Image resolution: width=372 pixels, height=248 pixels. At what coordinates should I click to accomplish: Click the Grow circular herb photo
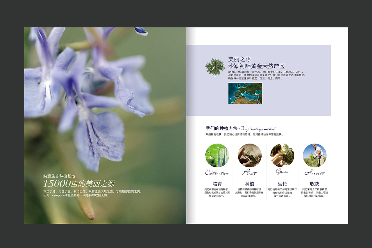click(x=282, y=156)
